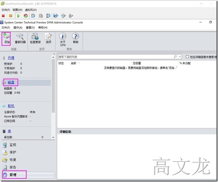Click the restart VM icon
This screenshot has width=218, height=182.
tap(26, 16)
